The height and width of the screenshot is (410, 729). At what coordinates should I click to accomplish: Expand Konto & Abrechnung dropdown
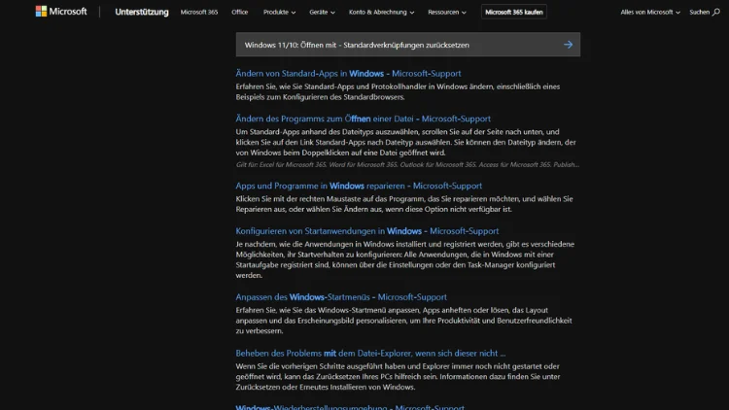pyautogui.click(x=381, y=12)
